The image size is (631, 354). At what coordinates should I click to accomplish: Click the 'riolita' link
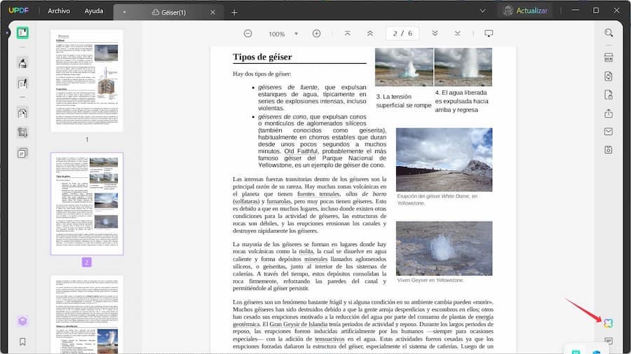(306, 252)
